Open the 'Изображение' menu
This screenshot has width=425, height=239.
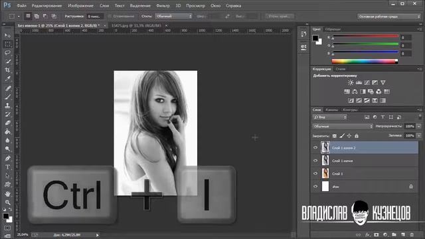(80, 6)
